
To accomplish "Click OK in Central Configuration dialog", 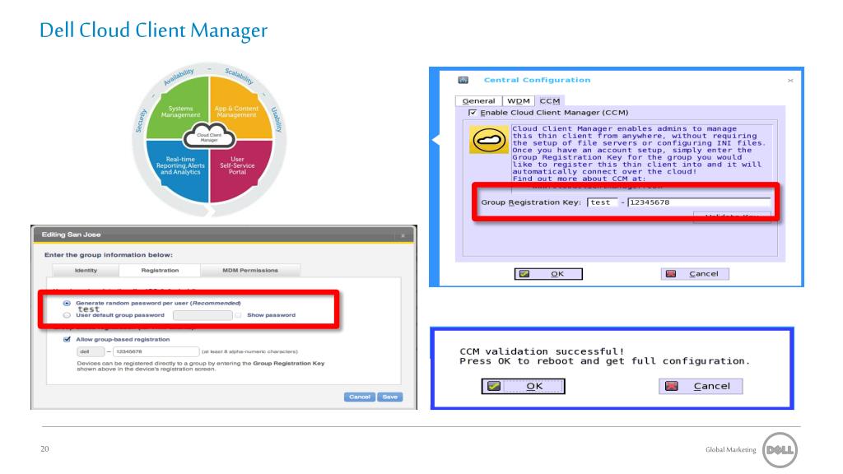I will click(548, 274).
